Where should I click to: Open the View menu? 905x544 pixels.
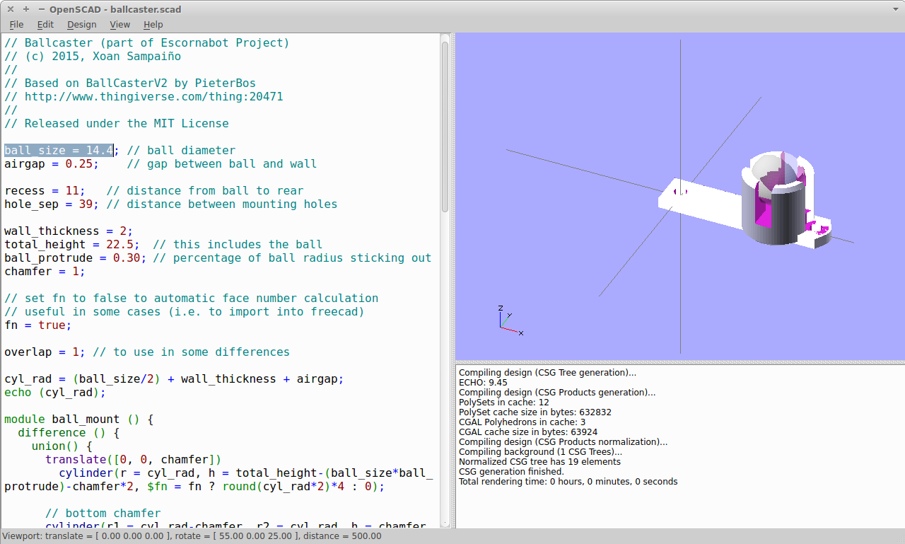120,24
